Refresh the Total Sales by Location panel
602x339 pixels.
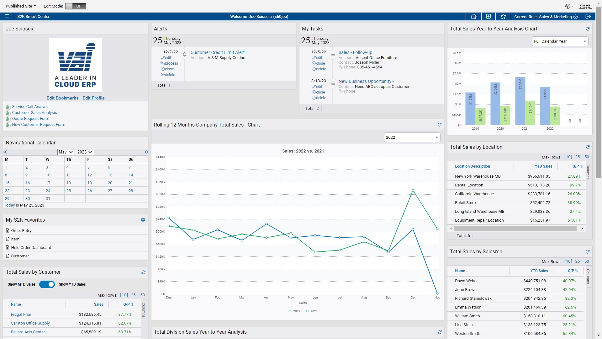(588, 147)
